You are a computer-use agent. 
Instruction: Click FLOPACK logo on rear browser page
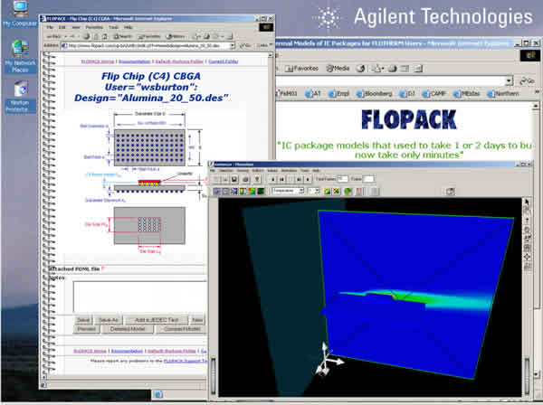[x=409, y=119]
